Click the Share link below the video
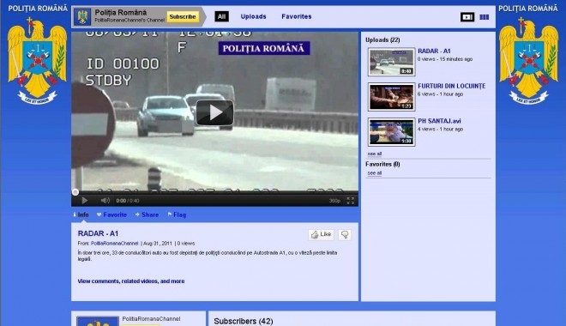Viewport: 566px width, 326px height. (x=147, y=214)
